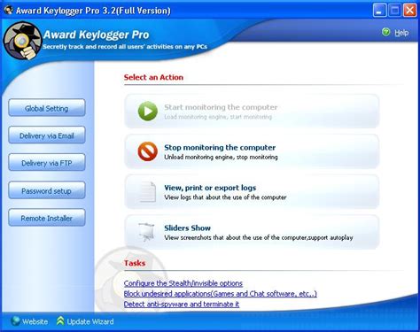Click the 'Select an Action' heading
The width and height of the screenshot is (420, 332).
point(153,77)
